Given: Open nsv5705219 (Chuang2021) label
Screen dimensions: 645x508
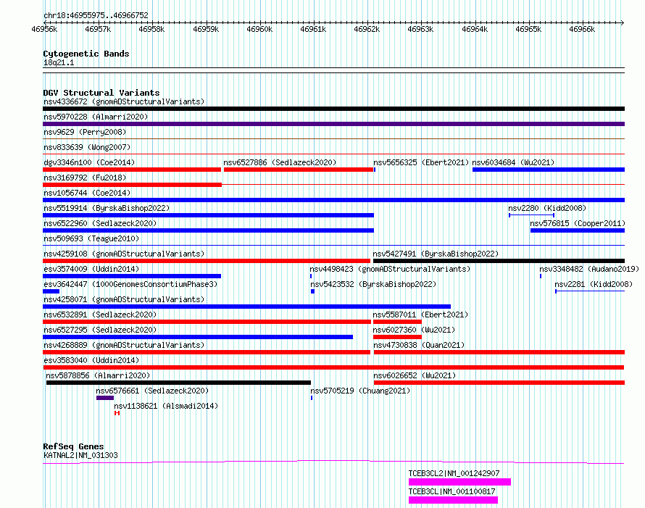Looking at the screenshot, I should coord(360,391).
